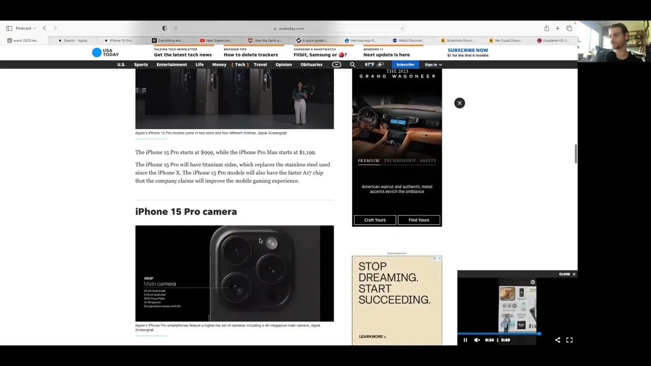Screen dimensions: 651x366
Task: Show the tab overview icon
Action: tap(569, 28)
